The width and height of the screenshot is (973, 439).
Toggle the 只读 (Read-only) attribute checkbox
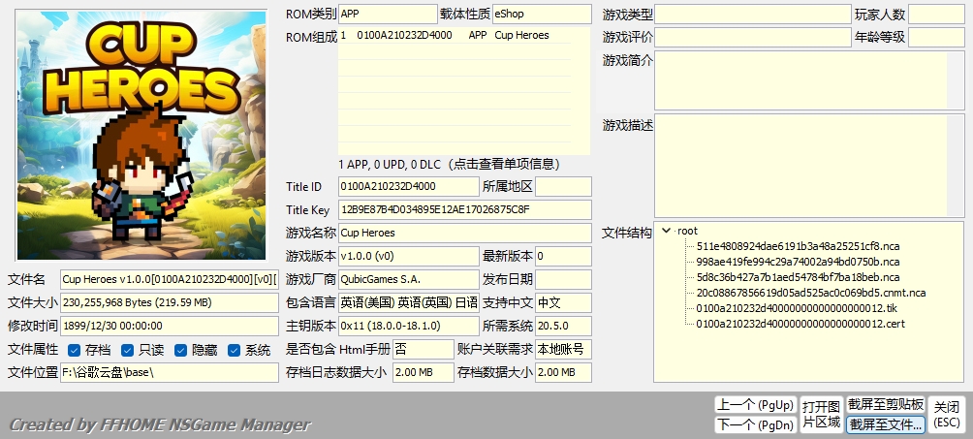coord(127,350)
